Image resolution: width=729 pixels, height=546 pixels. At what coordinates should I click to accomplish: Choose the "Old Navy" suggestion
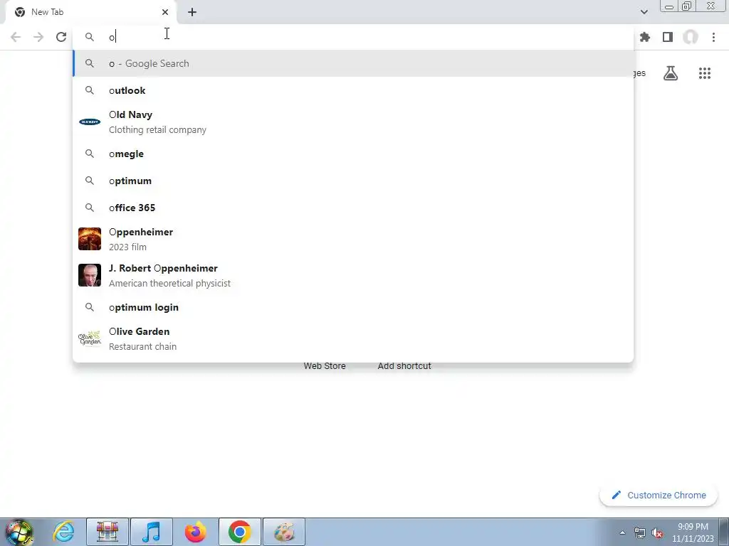tap(353, 122)
